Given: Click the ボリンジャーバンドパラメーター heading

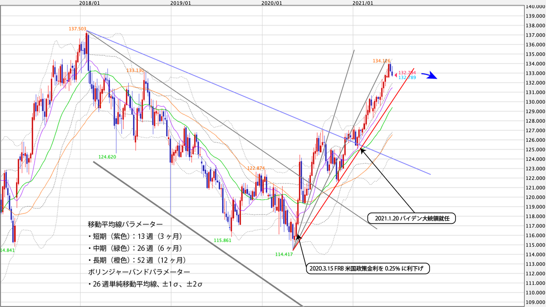Looking at the screenshot, I should pos(139,272).
